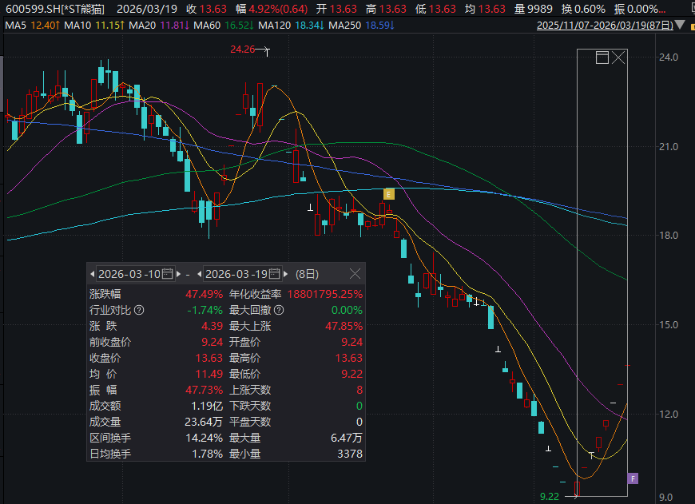Viewport: 695px width, 504px height.
Task: Open the end date calendar picker icon
Action: pos(275,273)
